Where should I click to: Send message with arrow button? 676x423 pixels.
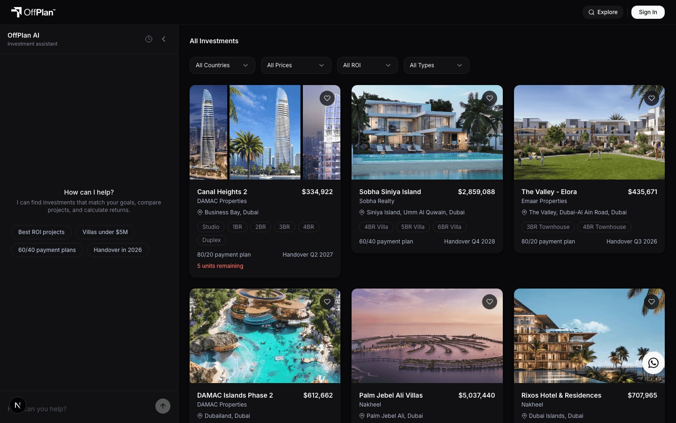pyautogui.click(x=163, y=406)
